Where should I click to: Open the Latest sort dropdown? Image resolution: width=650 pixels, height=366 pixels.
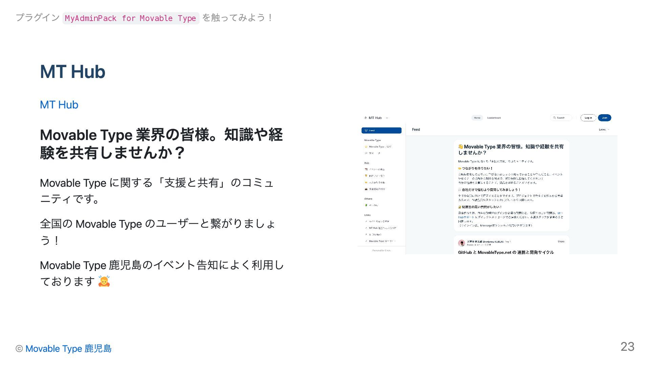tap(604, 129)
